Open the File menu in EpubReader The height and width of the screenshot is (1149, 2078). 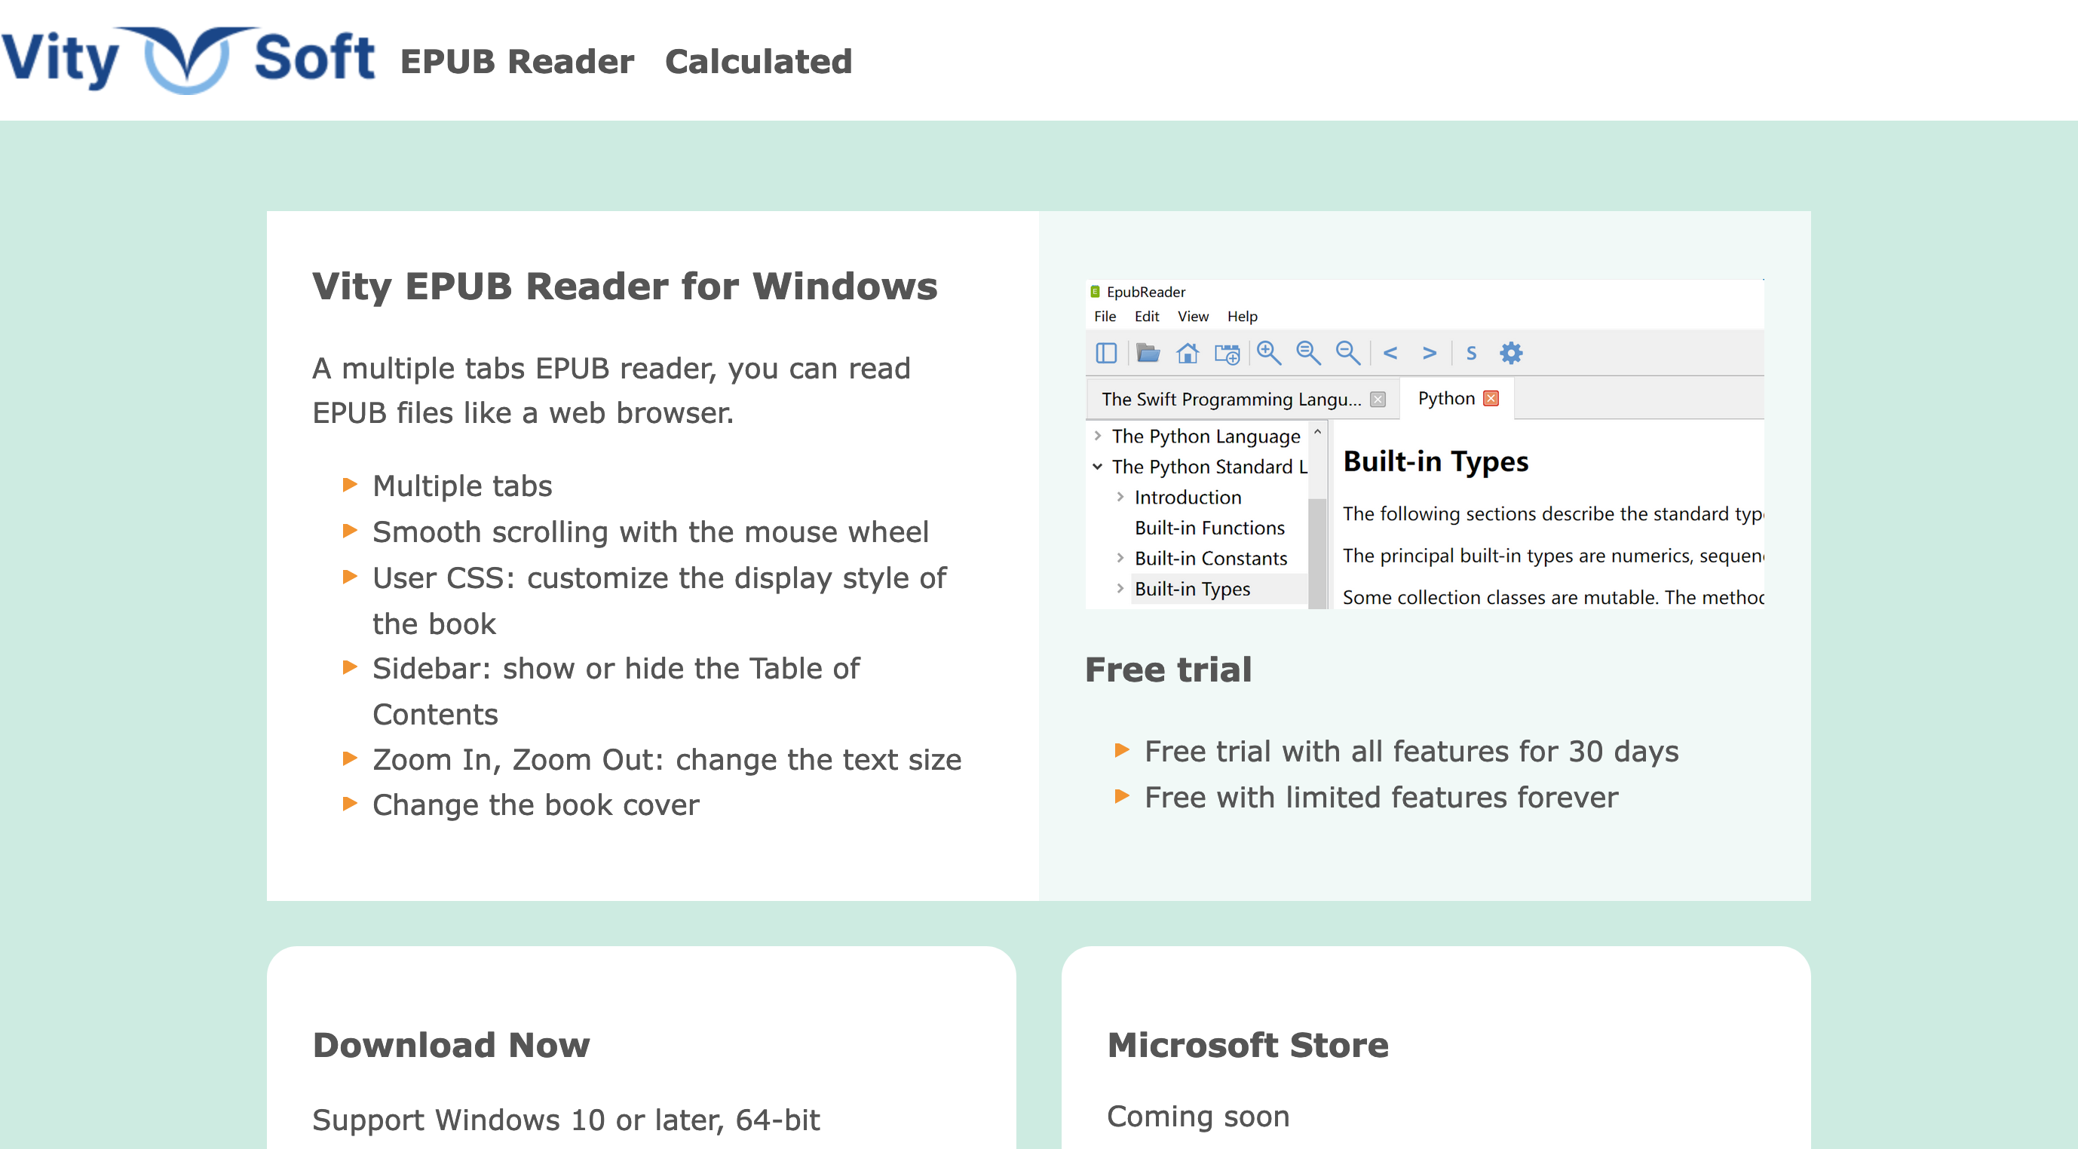(x=1105, y=317)
